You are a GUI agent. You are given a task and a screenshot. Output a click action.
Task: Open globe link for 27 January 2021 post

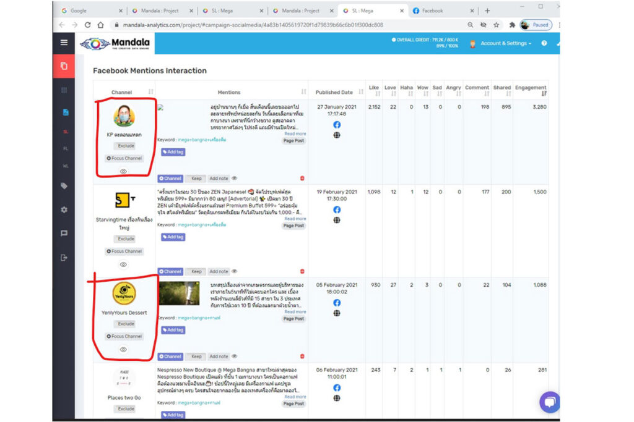tap(337, 135)
